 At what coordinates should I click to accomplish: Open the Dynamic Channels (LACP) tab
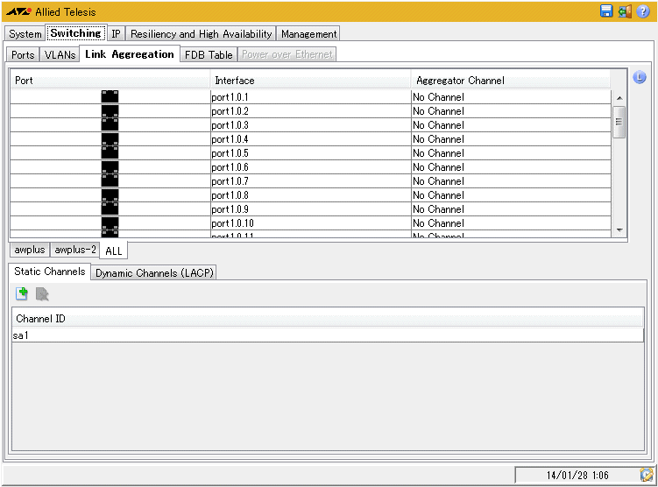coord(154,272)
